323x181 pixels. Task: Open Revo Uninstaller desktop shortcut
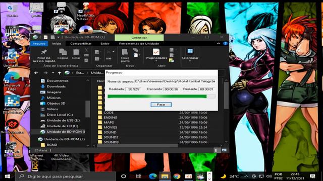12,58
